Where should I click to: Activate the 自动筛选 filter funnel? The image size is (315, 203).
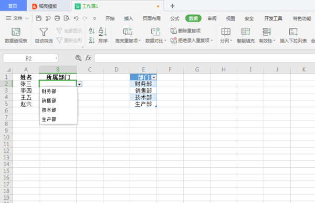44,35
